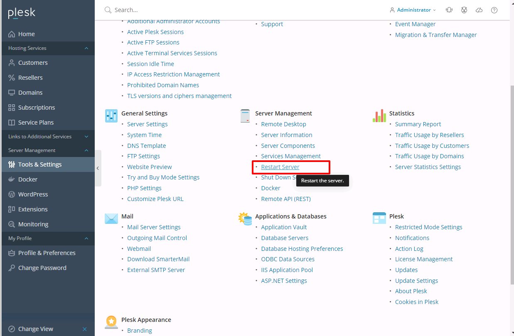Click the Plesk section icon

[379, 218]
